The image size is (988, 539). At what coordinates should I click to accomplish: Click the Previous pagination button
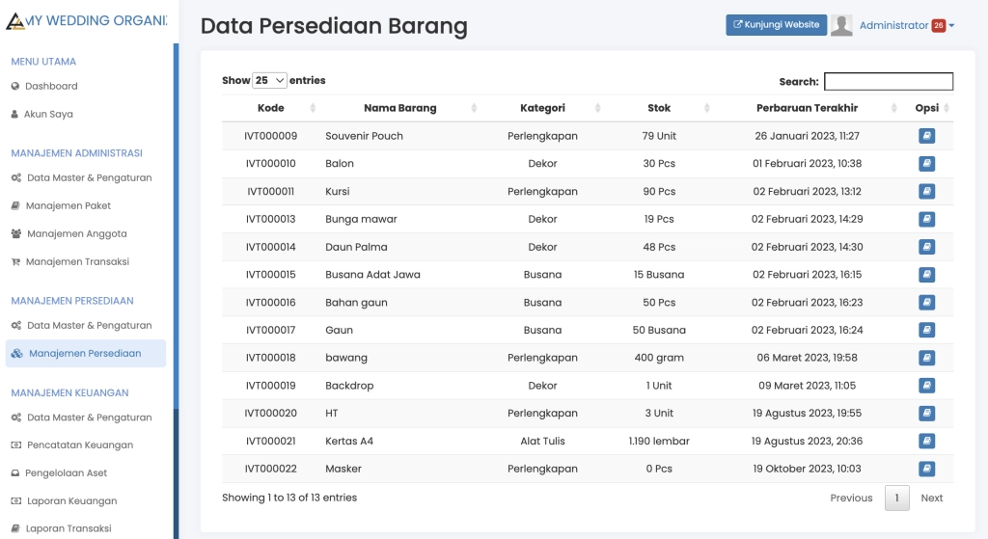click(x=851, y=499)
